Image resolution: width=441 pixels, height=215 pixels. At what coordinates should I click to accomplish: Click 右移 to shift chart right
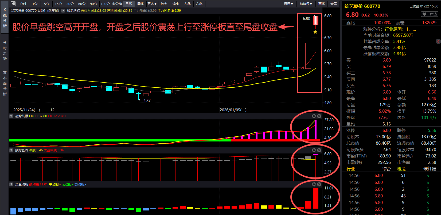pos(199,4)
